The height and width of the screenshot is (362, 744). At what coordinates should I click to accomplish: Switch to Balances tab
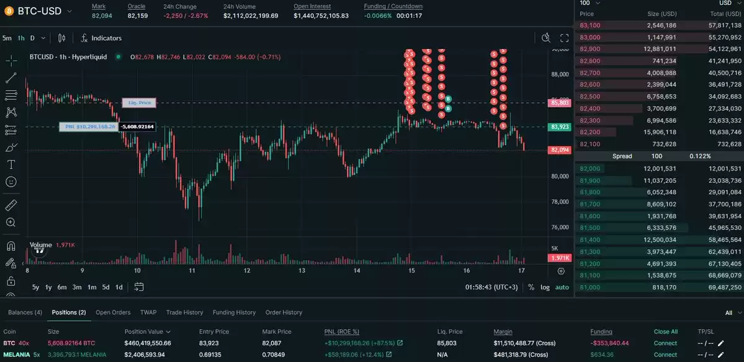click(25, 312)
